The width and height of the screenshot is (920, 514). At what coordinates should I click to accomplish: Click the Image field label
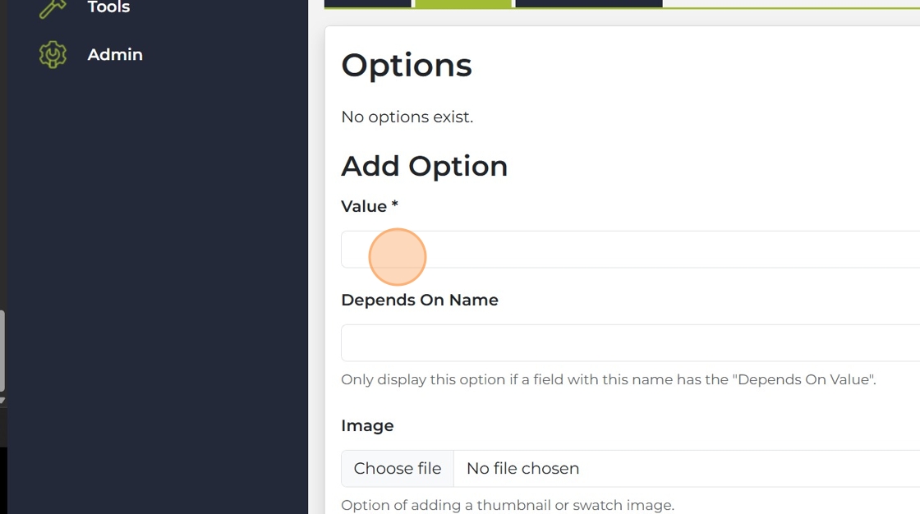click(367, 426)
